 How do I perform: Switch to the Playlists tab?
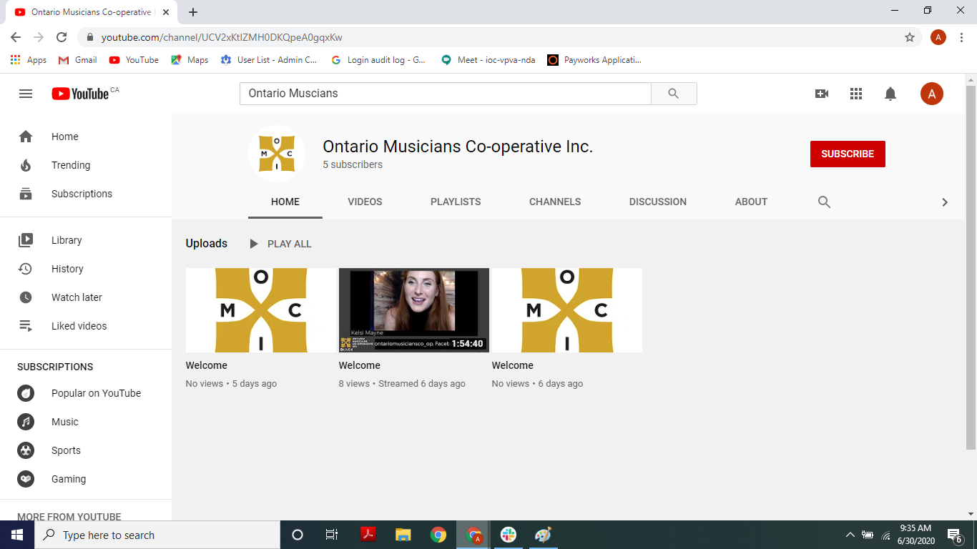pos(456,202)
